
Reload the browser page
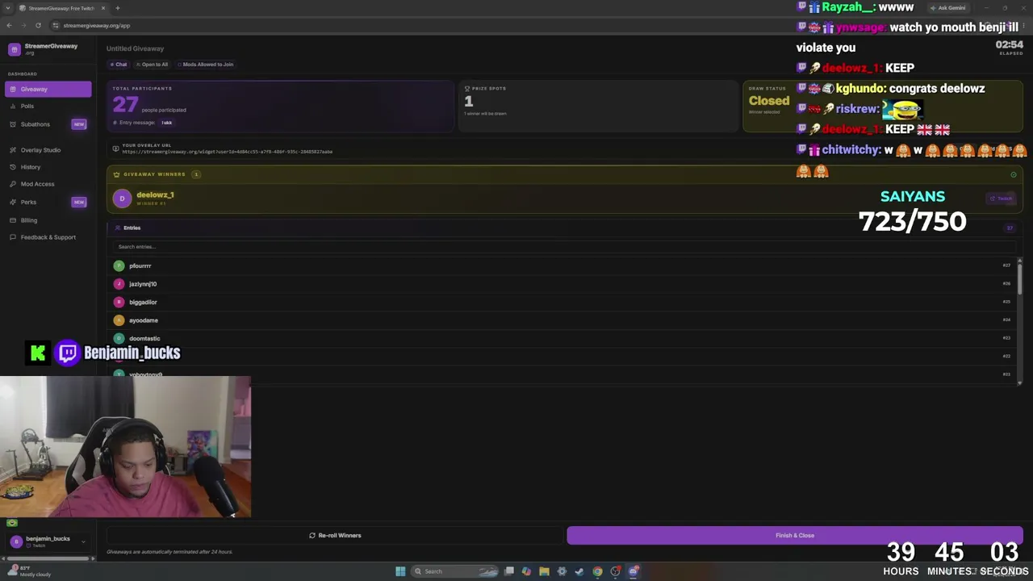38,25
